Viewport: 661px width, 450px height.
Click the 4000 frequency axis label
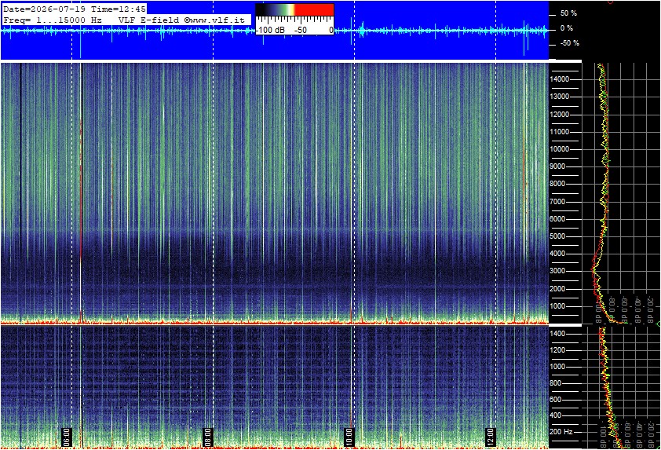point(557,254)
